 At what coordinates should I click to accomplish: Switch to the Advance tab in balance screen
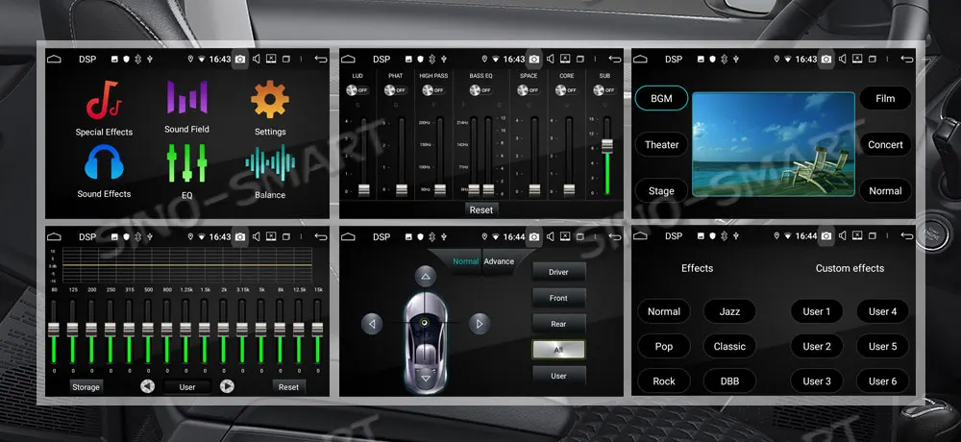coord(499,261)
